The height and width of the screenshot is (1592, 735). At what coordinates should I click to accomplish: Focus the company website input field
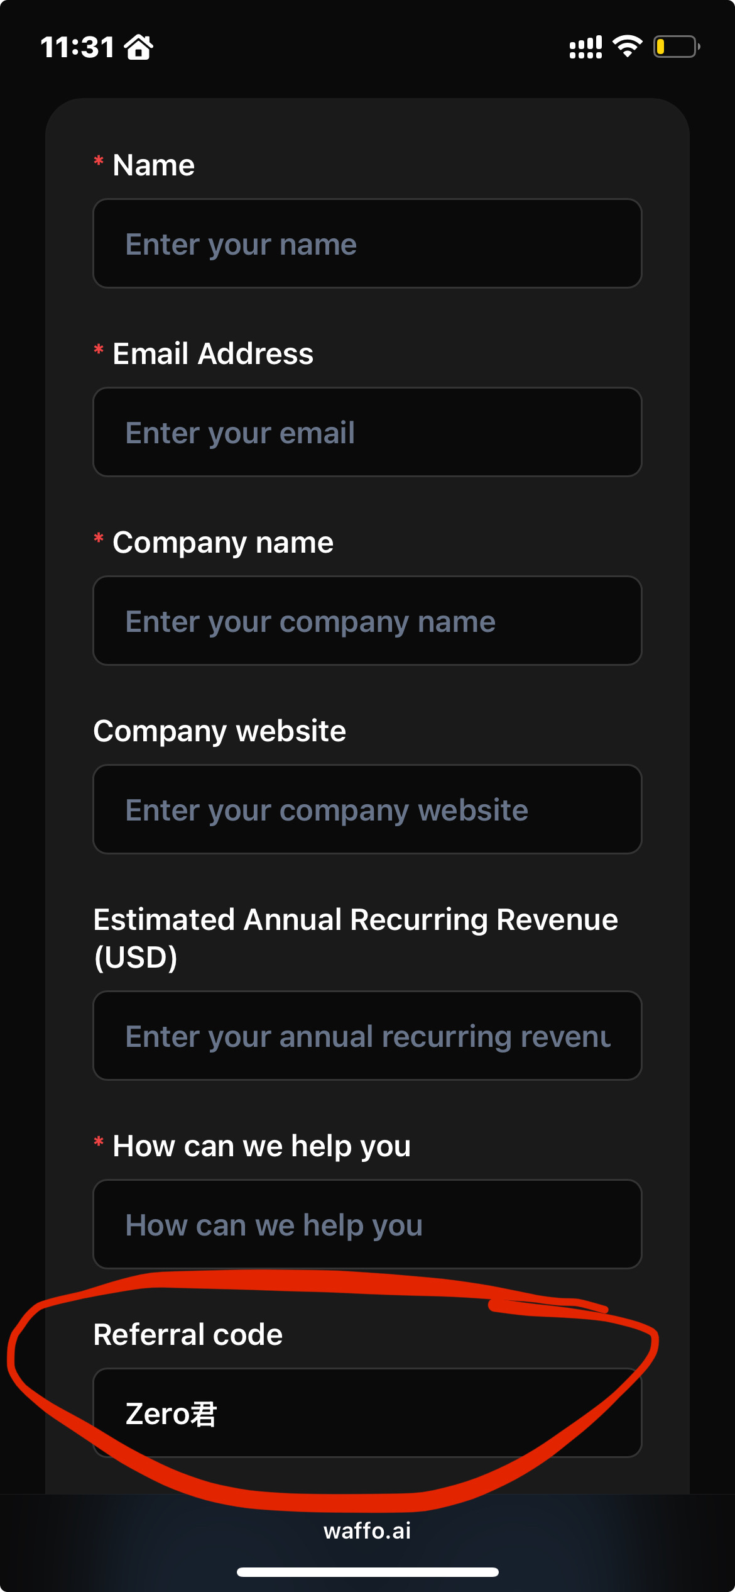click(x=367, y=810)
